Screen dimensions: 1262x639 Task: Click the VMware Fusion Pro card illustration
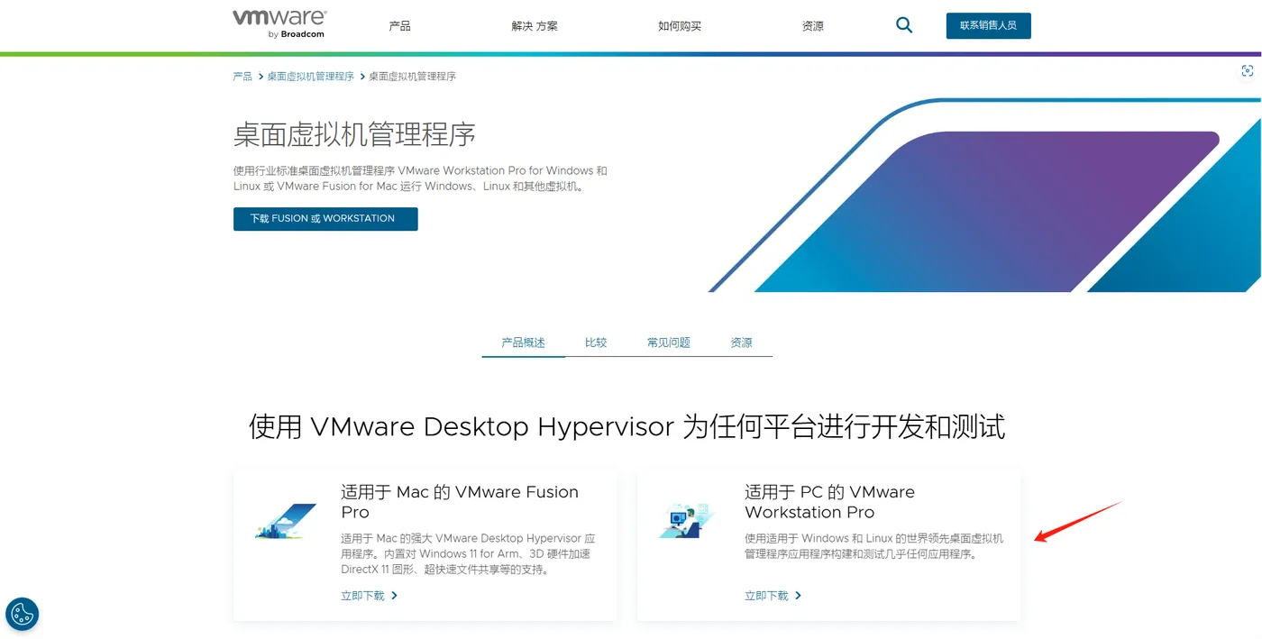coord(286,521)
